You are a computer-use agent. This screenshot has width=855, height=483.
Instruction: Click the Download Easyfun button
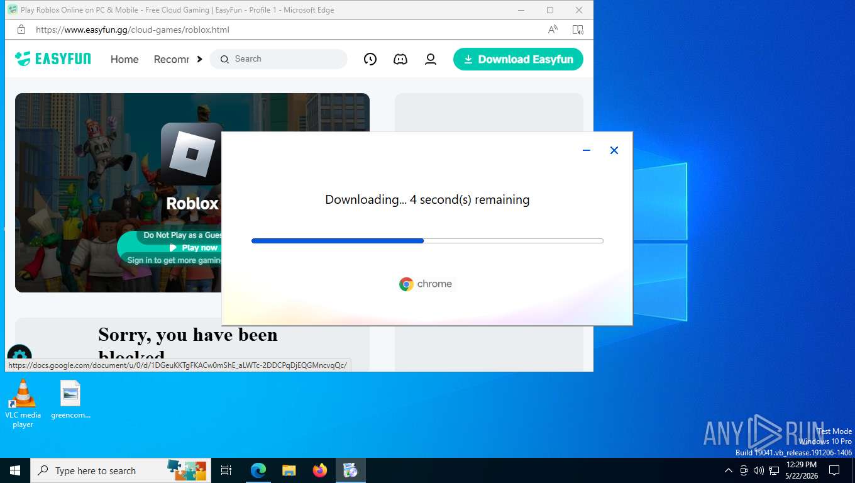tap(518, 59)
